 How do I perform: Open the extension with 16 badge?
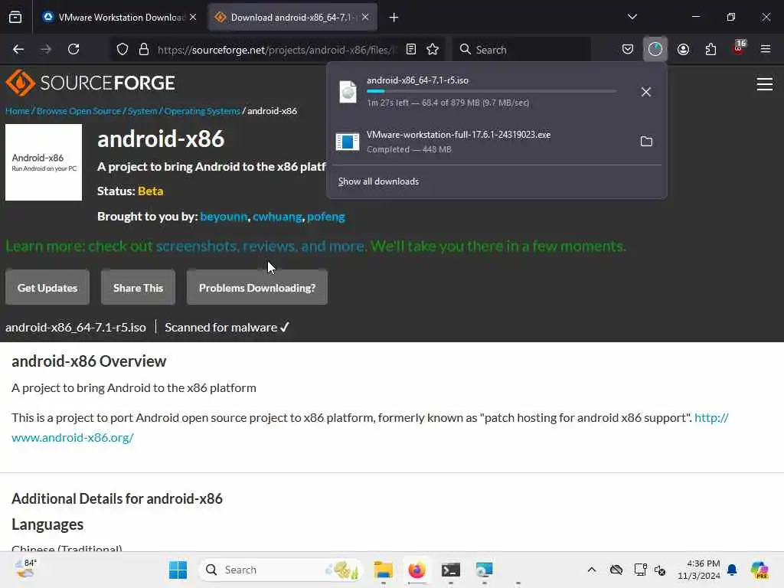(739, 48)
